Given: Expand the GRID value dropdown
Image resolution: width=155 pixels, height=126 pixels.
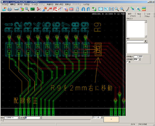Looking at the screenshot, I should [x=19, y=118].
